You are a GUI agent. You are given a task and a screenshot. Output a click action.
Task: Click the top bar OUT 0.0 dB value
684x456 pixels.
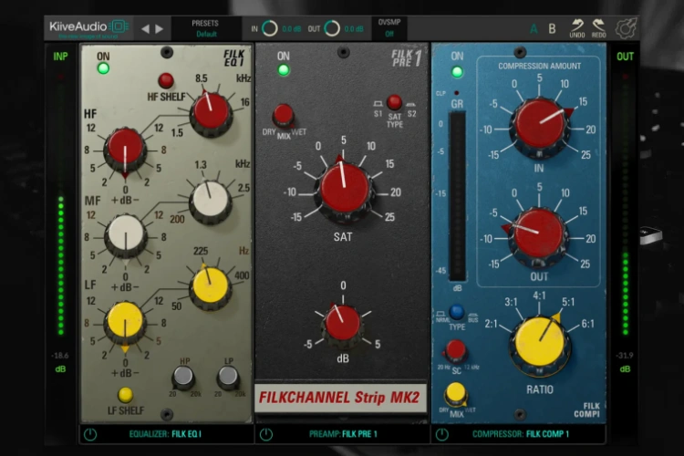[x=354, y=29]
